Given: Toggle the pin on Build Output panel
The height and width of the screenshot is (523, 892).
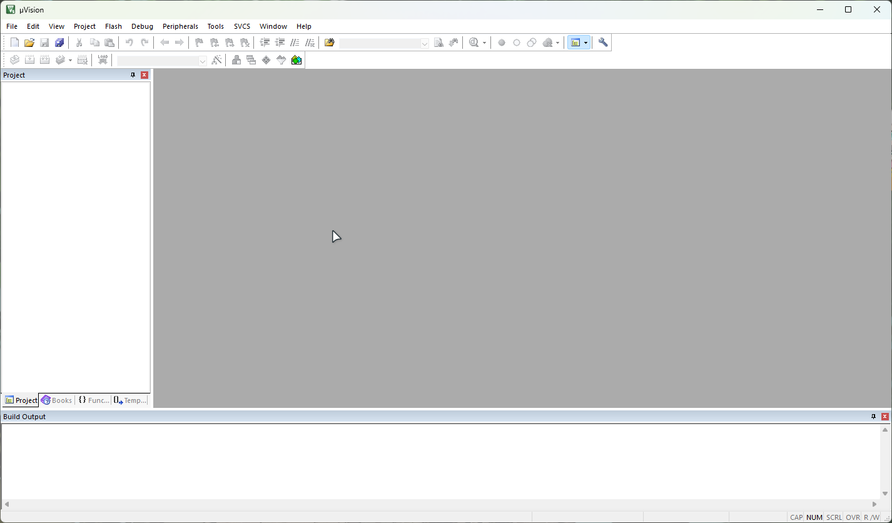Looking at the screenshot, I should [874, 417].
